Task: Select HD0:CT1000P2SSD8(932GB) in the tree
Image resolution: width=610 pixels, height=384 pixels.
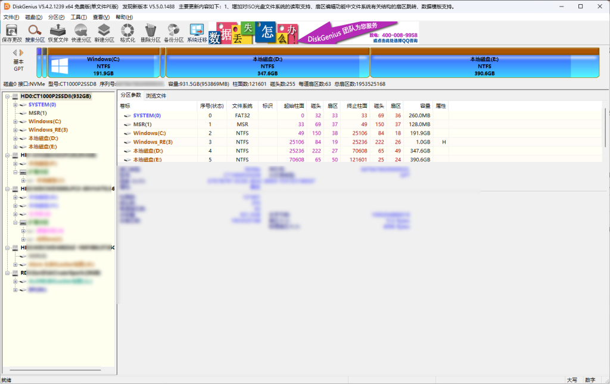Action: [55, 96]
